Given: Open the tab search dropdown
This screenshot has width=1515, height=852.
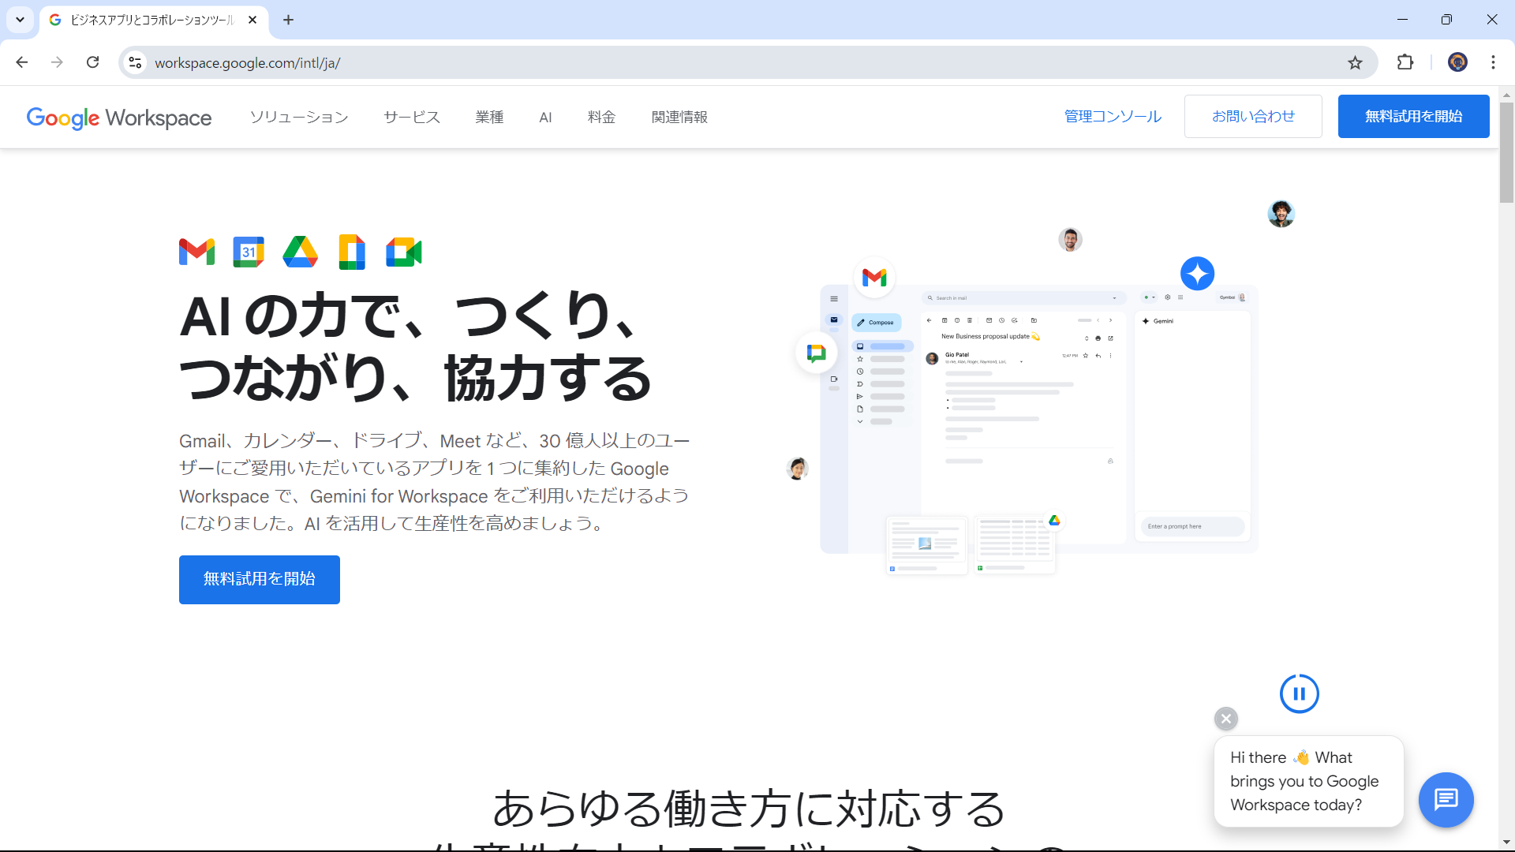Looking at the screenshot, I should pos(20,20).
